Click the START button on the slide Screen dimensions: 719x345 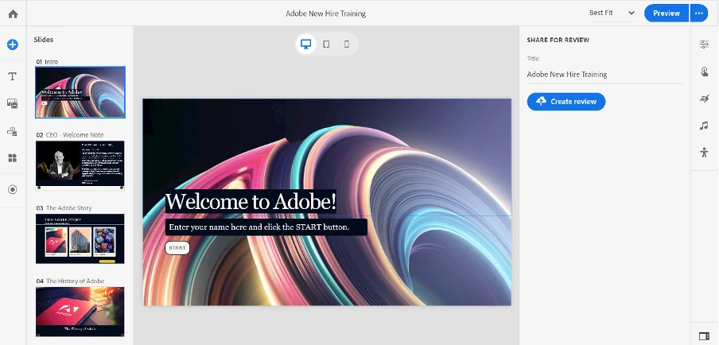click(x=177, y=248)
